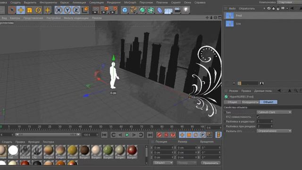Click the yellow plus recent-tool icon
This screenshot has height=170, width=302.
click(x=47, y=10)
